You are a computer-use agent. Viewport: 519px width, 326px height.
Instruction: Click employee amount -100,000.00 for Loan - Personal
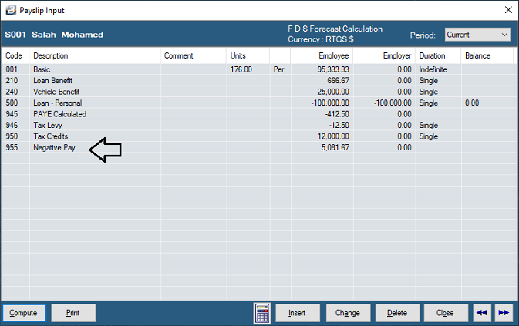pyautogui.click(x=330, y=103)
